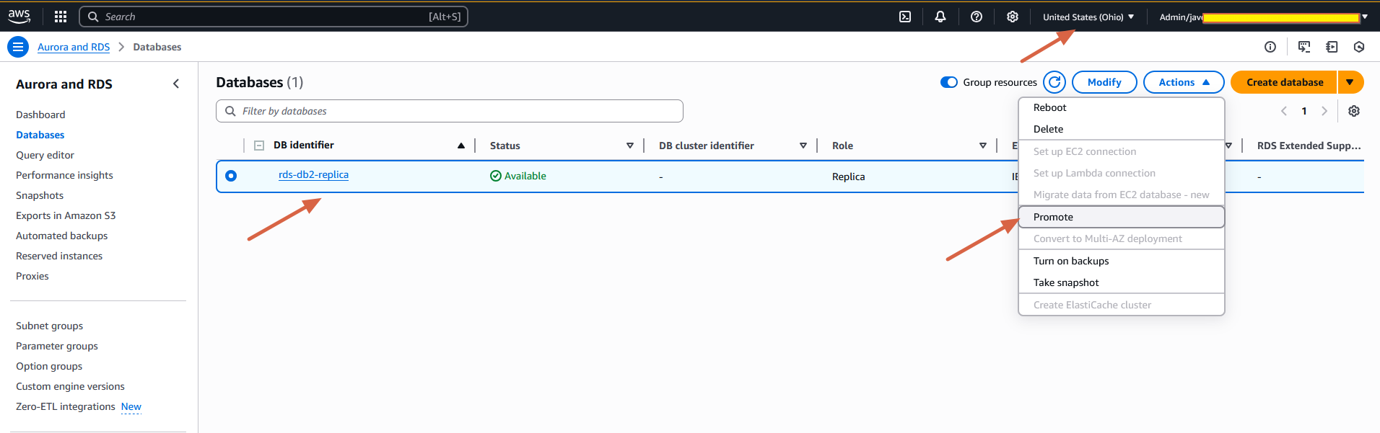Open the AWS home logo
1380x433 pixels.
point(19,16)
